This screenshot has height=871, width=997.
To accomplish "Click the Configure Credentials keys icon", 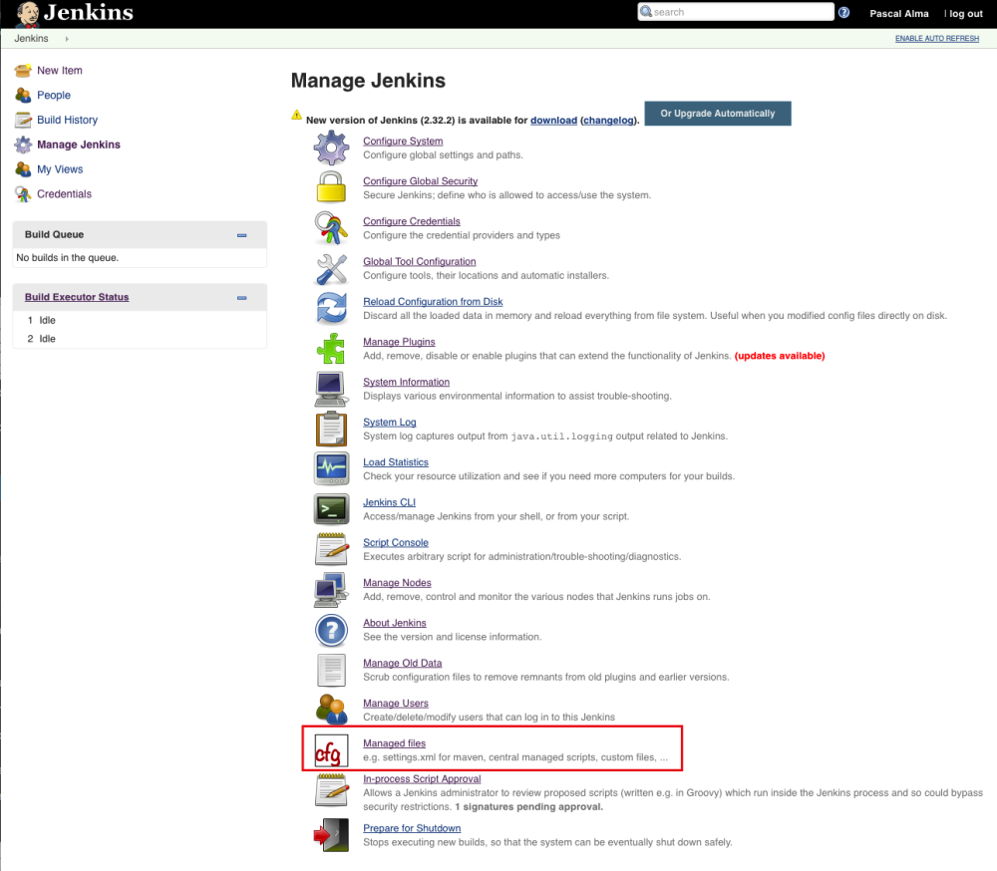I will (x=331, y=227).
